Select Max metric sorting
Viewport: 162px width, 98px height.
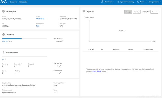point(128,12)
